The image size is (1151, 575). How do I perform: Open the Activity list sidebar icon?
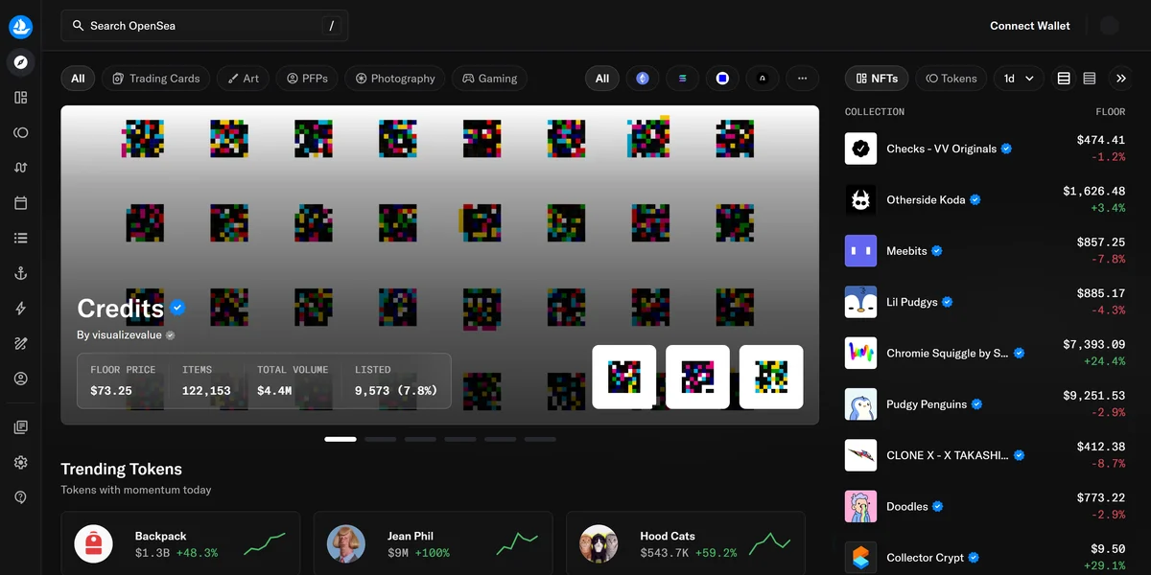(21, 238)
